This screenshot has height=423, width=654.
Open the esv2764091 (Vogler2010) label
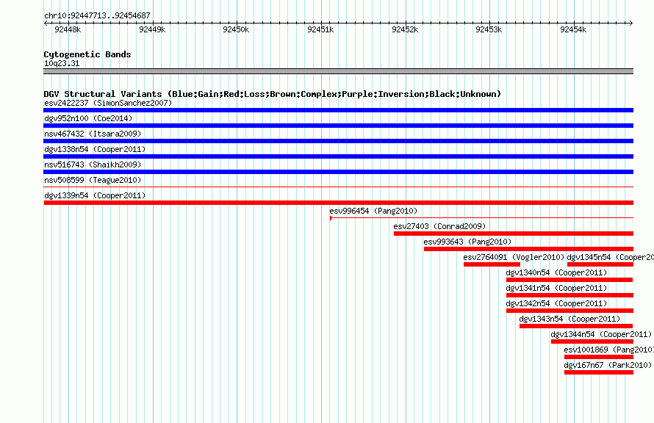tap(514, 257)
